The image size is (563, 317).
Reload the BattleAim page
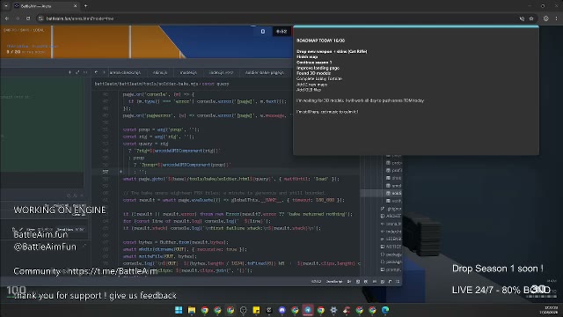(x=28, y=18)
